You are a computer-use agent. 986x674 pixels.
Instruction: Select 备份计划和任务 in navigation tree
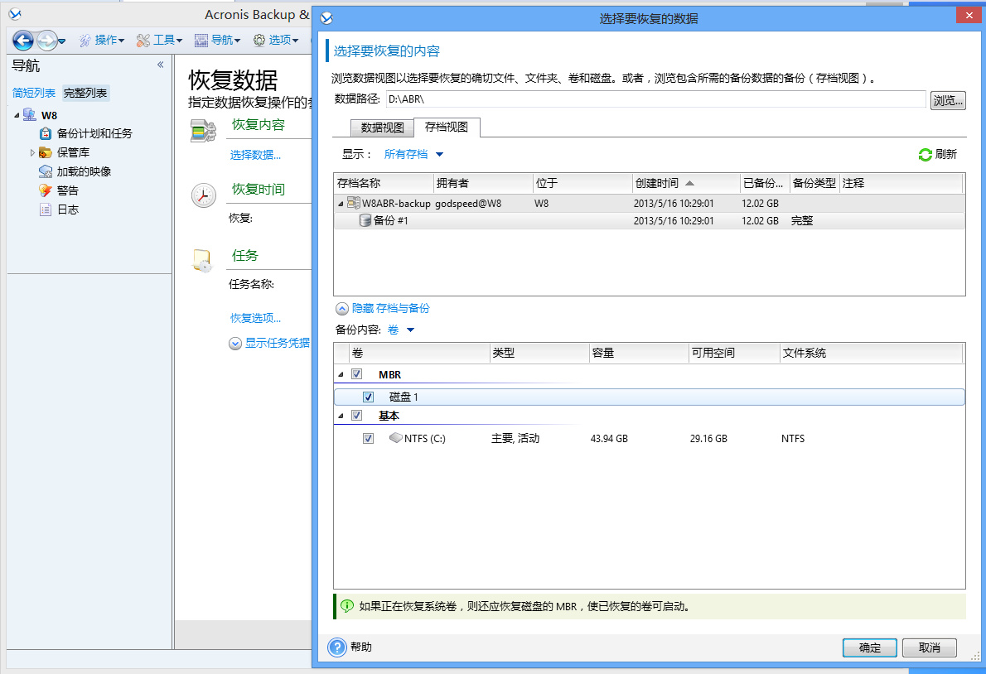pyautogui.click(x=94, y=133)
